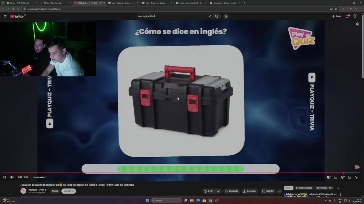
Task: Select 'De tus búsquedas' filter chip
Action: click(304, 188)
